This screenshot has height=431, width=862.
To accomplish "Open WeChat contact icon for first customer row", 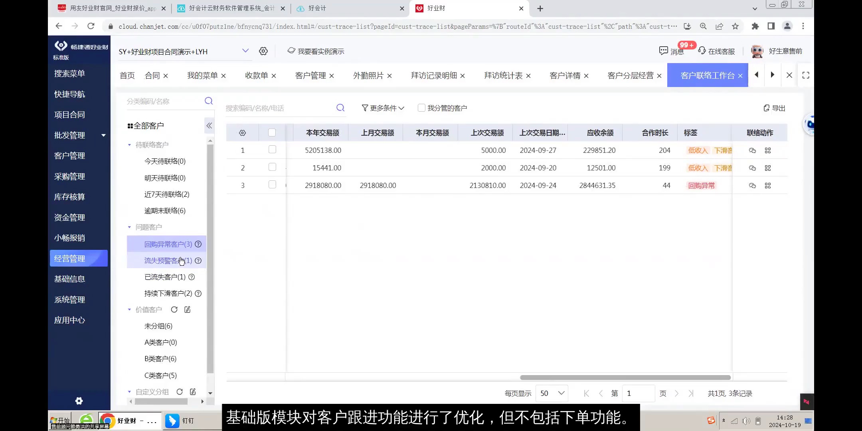I will [753, 150].
